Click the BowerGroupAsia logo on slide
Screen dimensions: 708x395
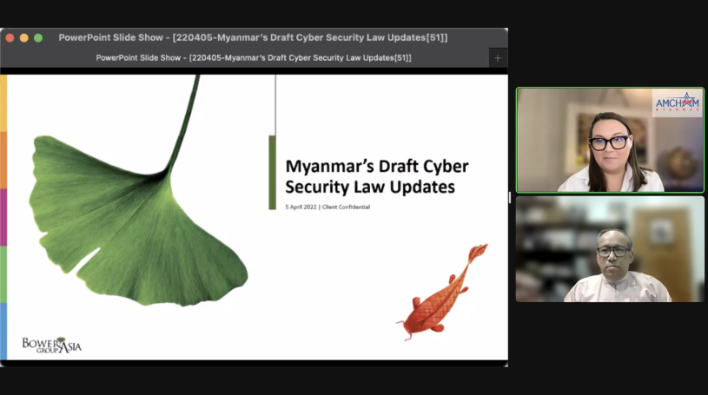[51, 345]
